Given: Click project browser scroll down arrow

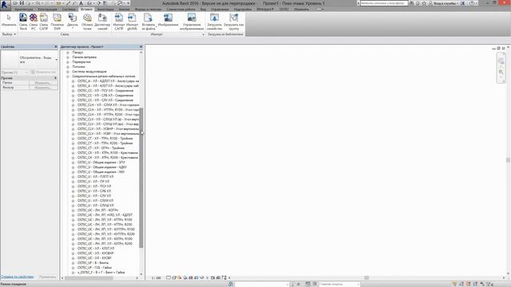Looking at the screenshot, I should [141, 274].
